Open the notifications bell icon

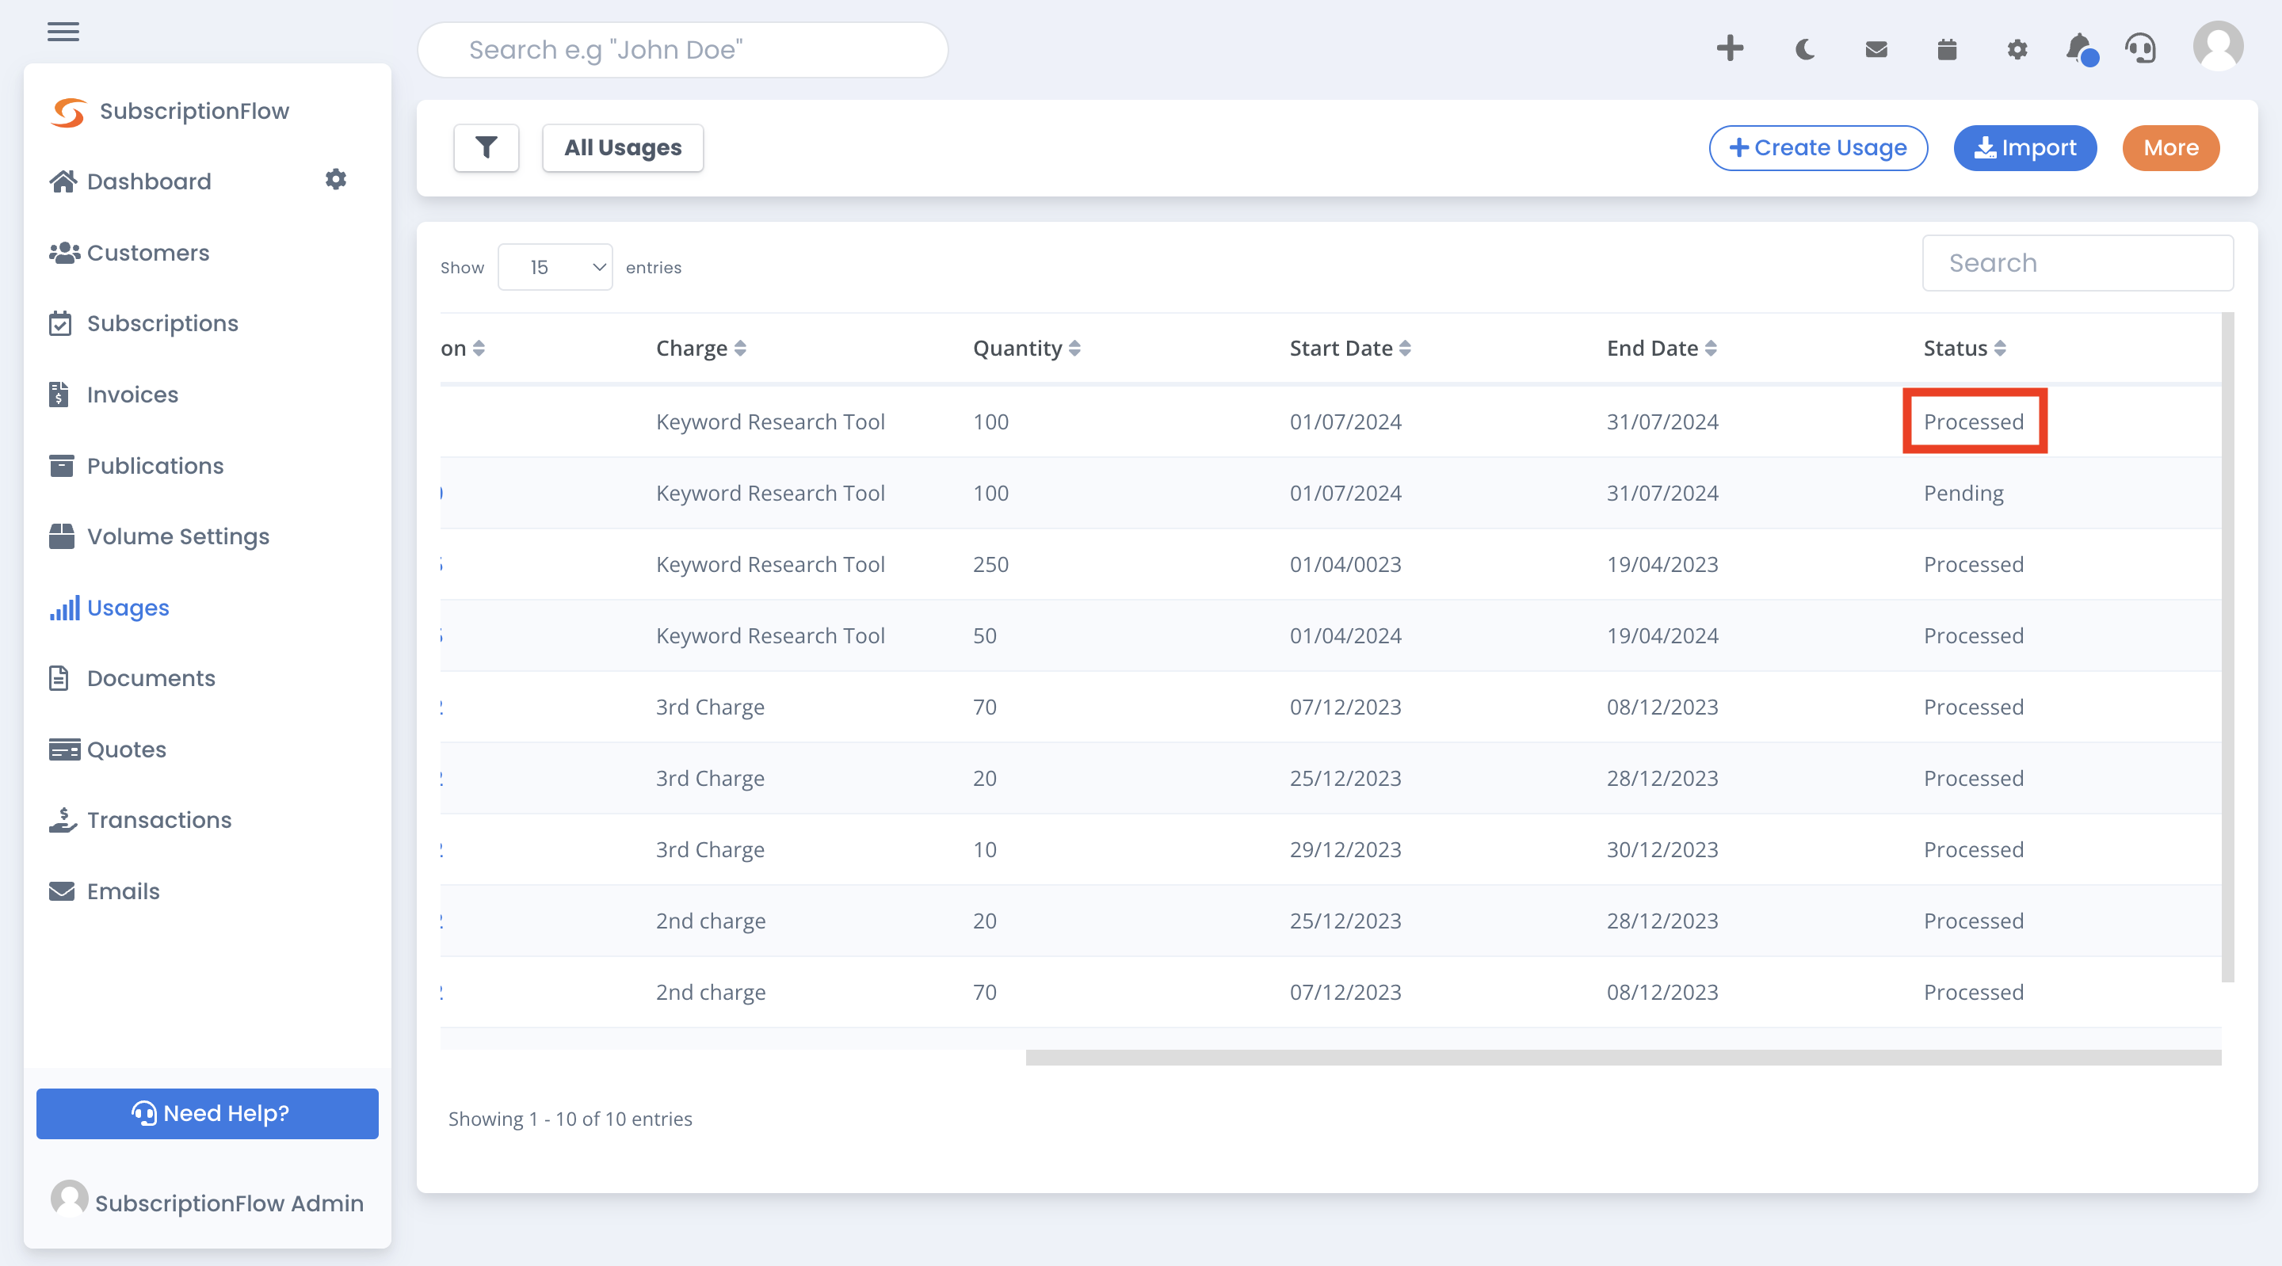(x=2081, y=49)
